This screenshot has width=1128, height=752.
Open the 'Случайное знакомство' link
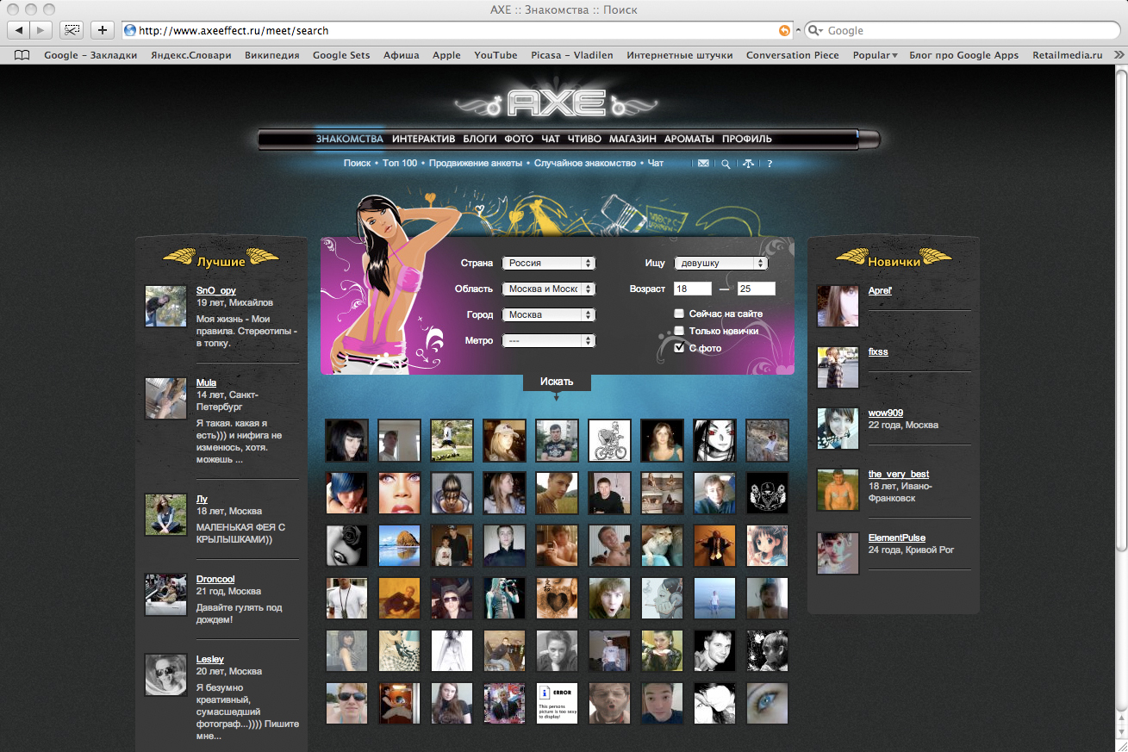[585, 164]
